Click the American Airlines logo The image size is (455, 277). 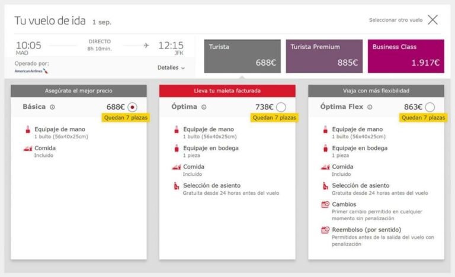pos(31,71)
